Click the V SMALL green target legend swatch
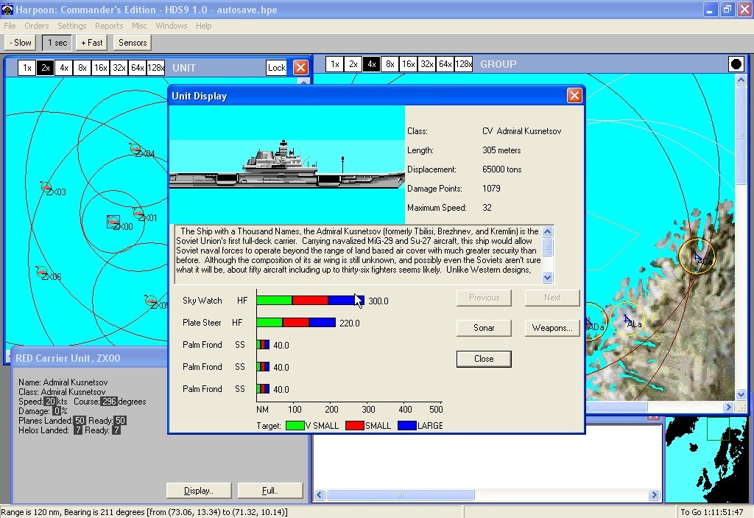754x518 pixels. [x=295, y=426]
